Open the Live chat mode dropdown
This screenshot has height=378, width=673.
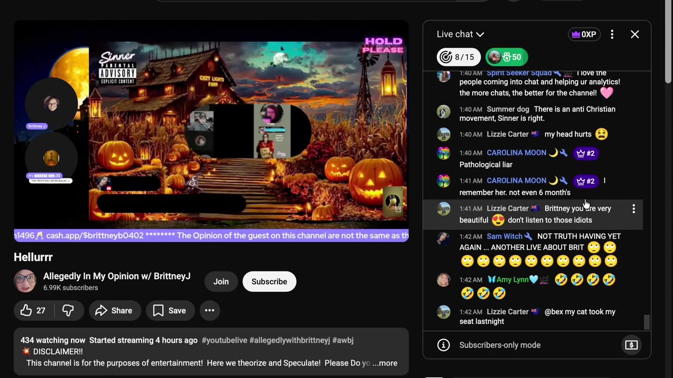(460, 34)
